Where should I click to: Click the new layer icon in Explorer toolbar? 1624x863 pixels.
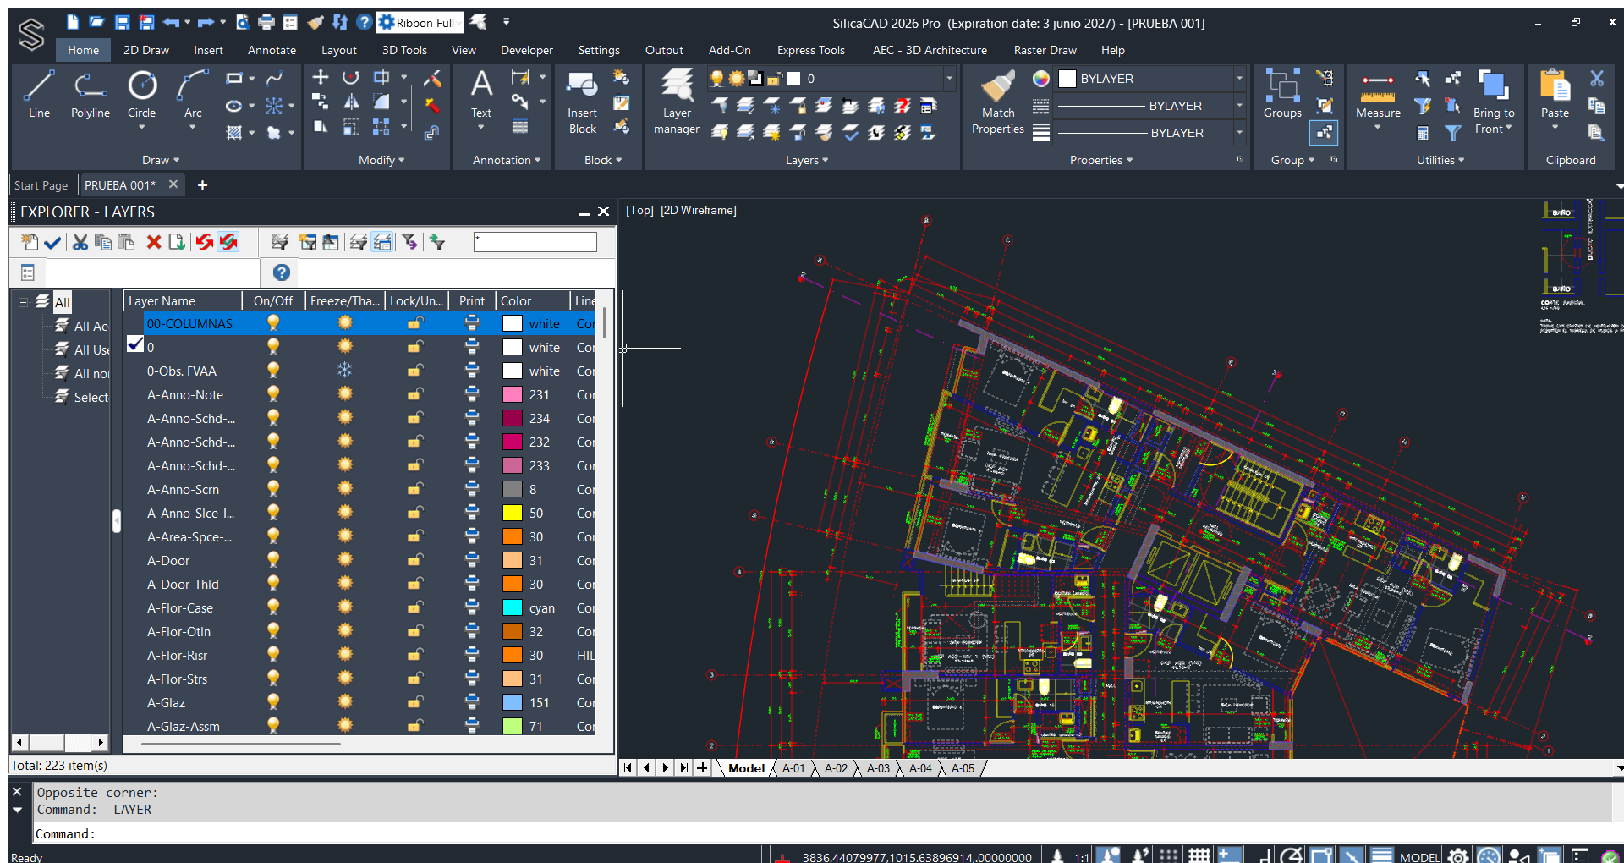click(x=30, y=243)
